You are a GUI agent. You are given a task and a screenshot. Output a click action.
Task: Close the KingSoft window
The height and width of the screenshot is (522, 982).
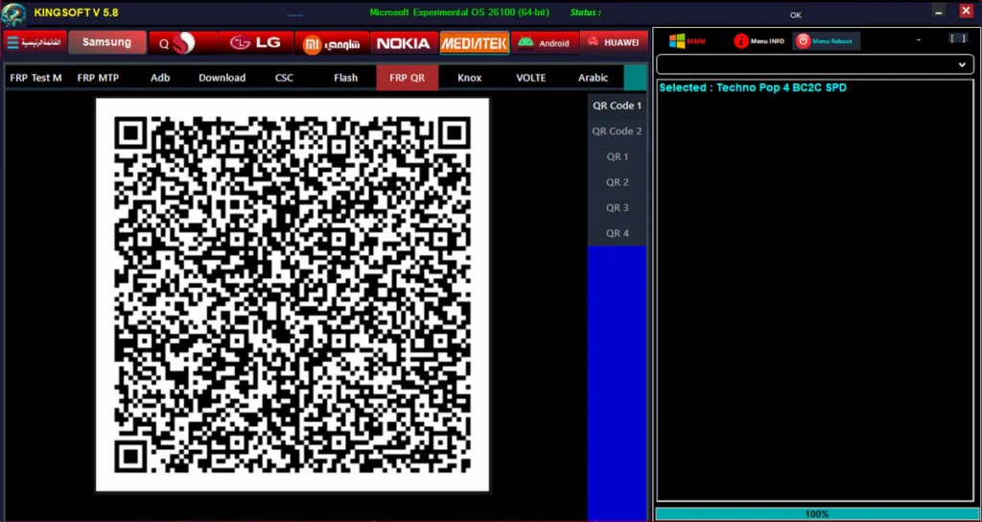[x=966, y=11]
